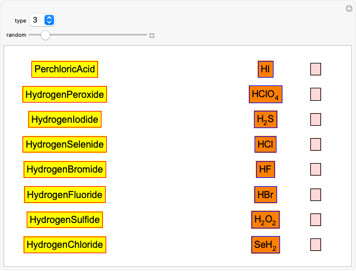Choose the HydrogenBromide name label
This screenshot has width=356, height=271.
(65, 170)
